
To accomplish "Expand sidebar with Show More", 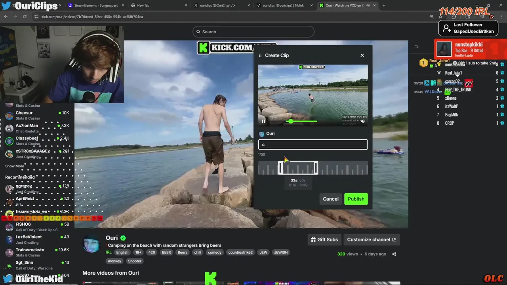I will [15, 166].
